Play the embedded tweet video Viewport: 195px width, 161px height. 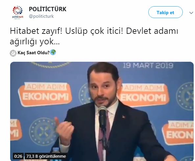[x=102, y=111]
